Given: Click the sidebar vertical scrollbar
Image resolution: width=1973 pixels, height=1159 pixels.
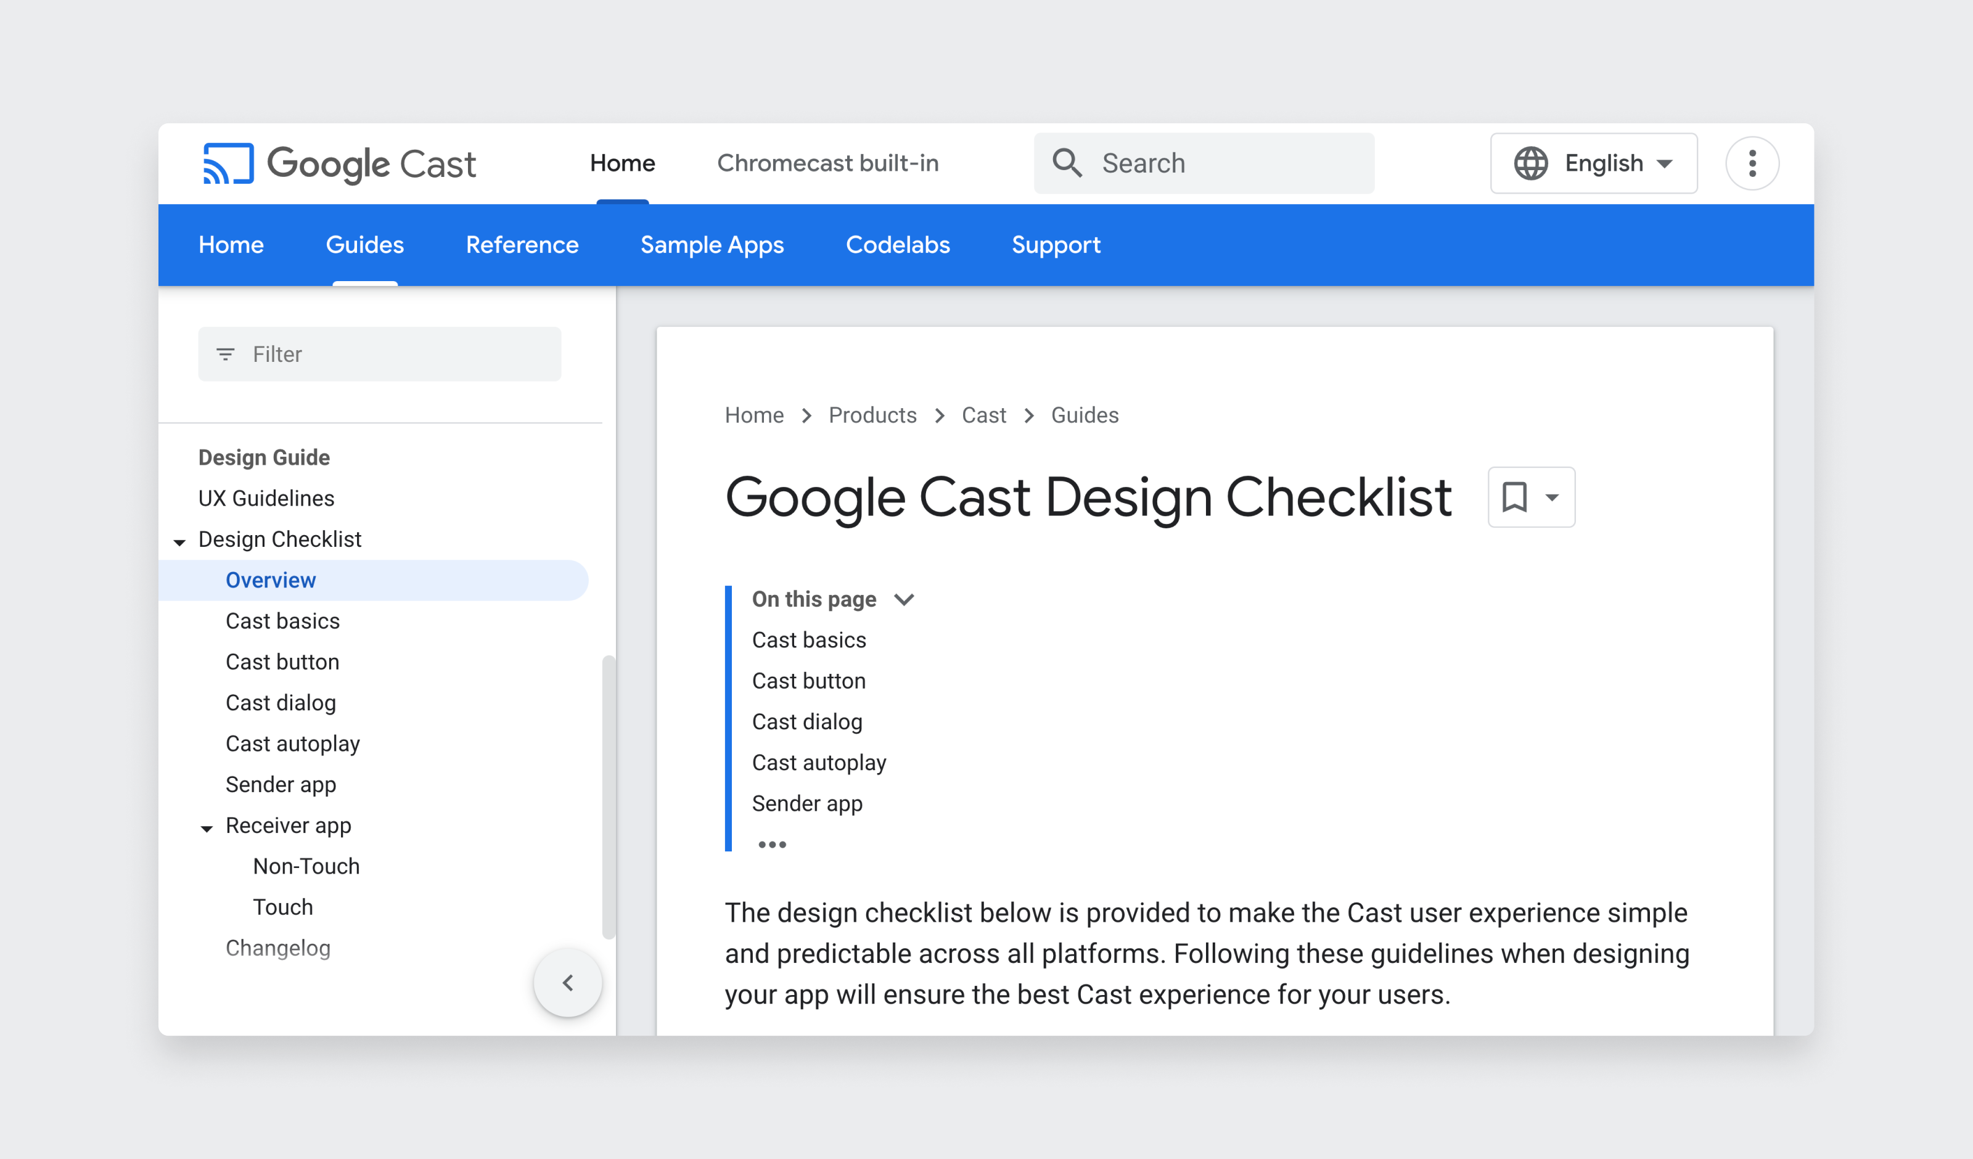Looking at the screenshot, I should (x=609, y=797).
